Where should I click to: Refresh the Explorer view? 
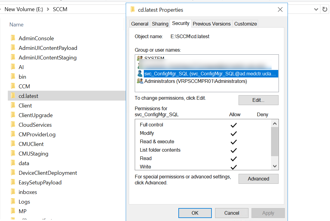(325, 9)
